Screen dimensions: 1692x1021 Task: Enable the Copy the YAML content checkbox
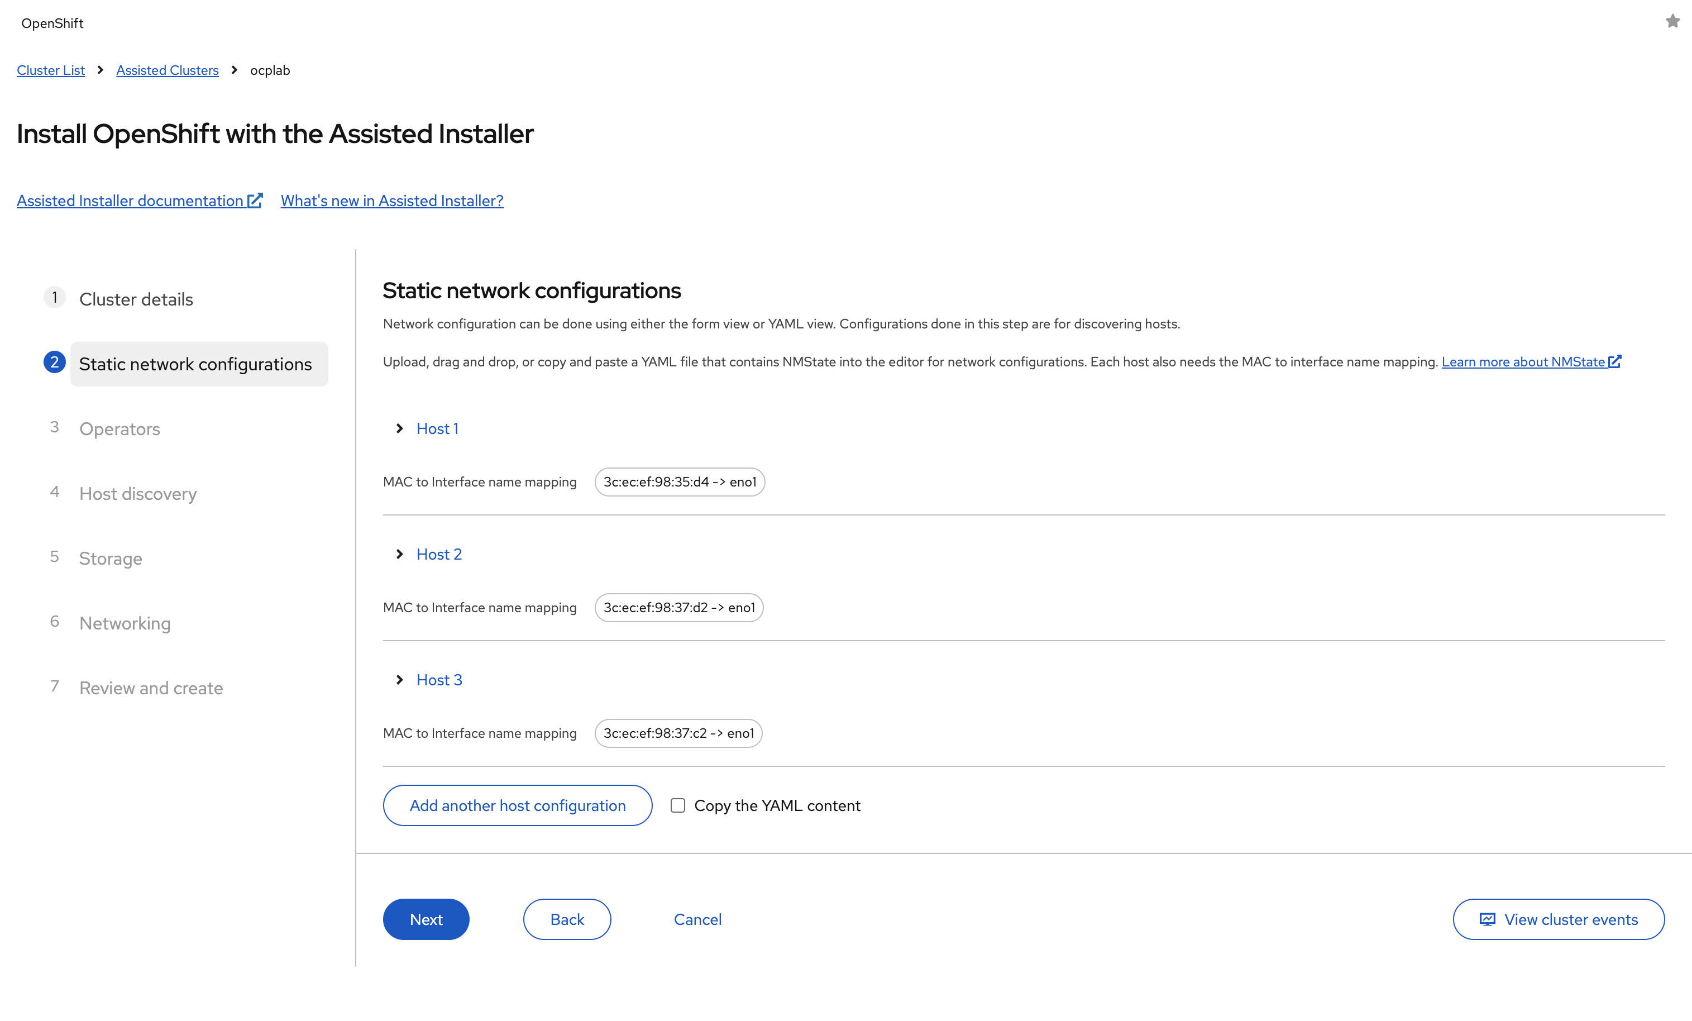(x=678, y=805)
